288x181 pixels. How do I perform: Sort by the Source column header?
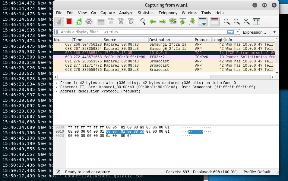pos(126,40)
